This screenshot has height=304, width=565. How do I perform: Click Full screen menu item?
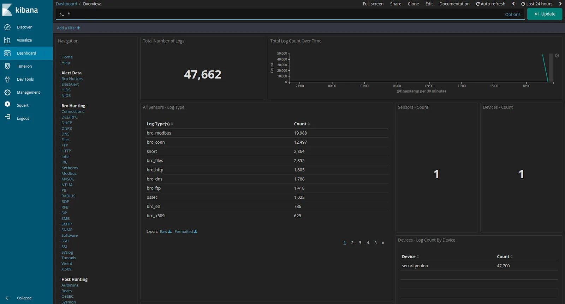(373, 4)
